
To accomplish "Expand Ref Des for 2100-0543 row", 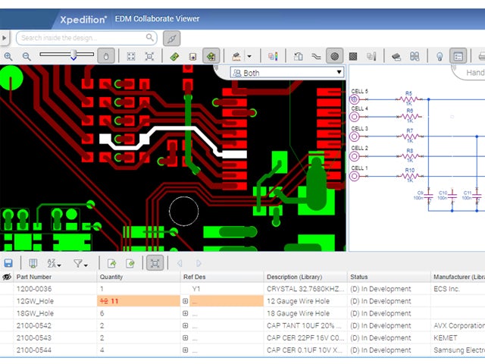I will coord(185,337).
